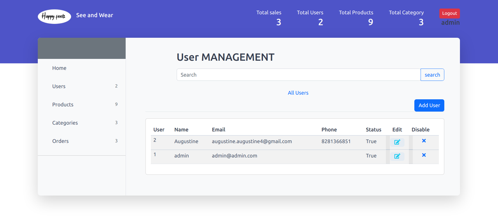Click True status in Augustine's row

[x=371, y=141]
